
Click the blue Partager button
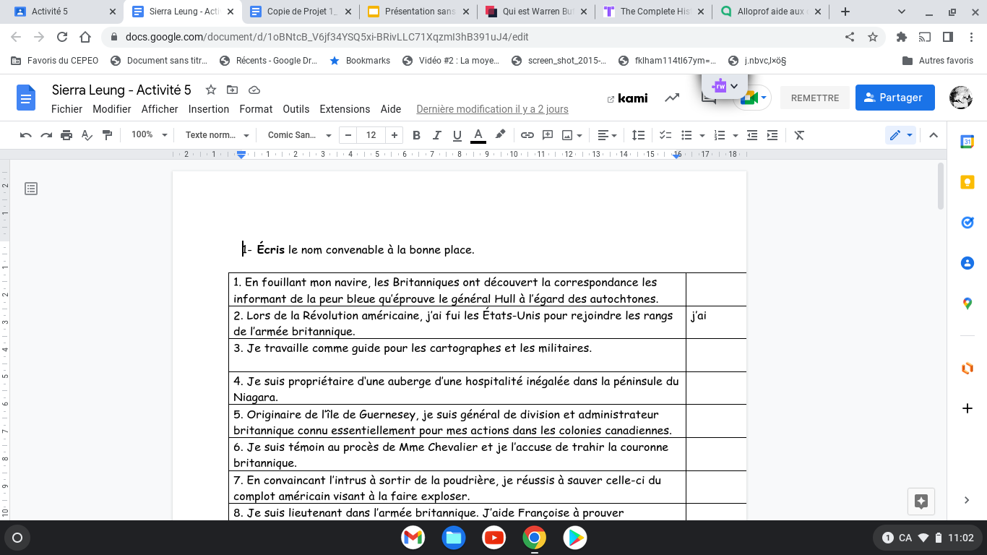(895, 98)
